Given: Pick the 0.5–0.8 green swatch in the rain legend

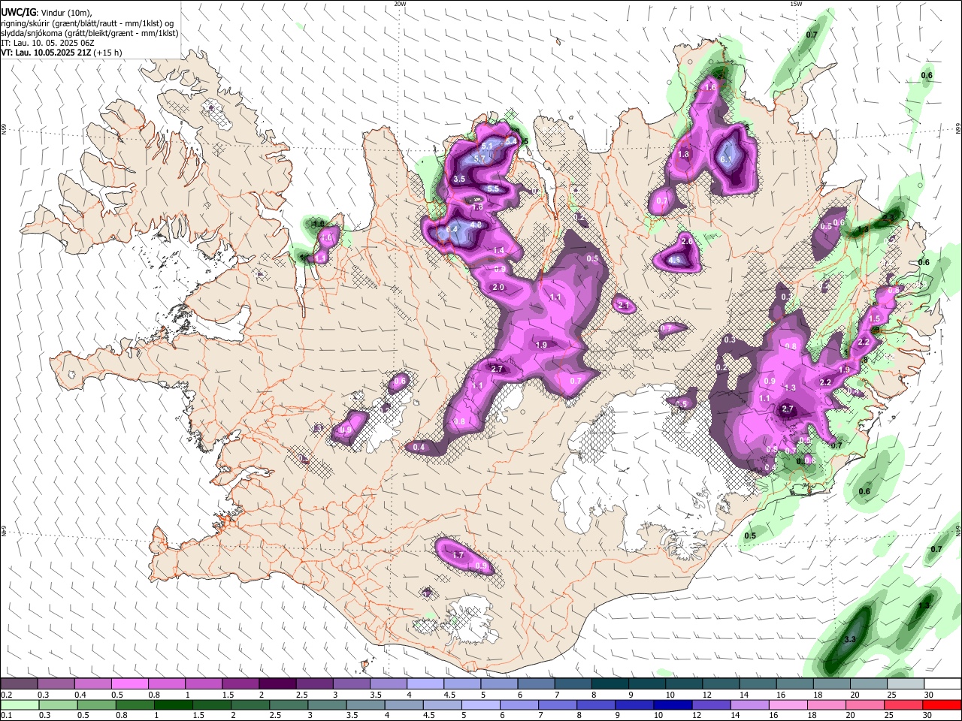Looking at the screenshot, I should 96,704.
